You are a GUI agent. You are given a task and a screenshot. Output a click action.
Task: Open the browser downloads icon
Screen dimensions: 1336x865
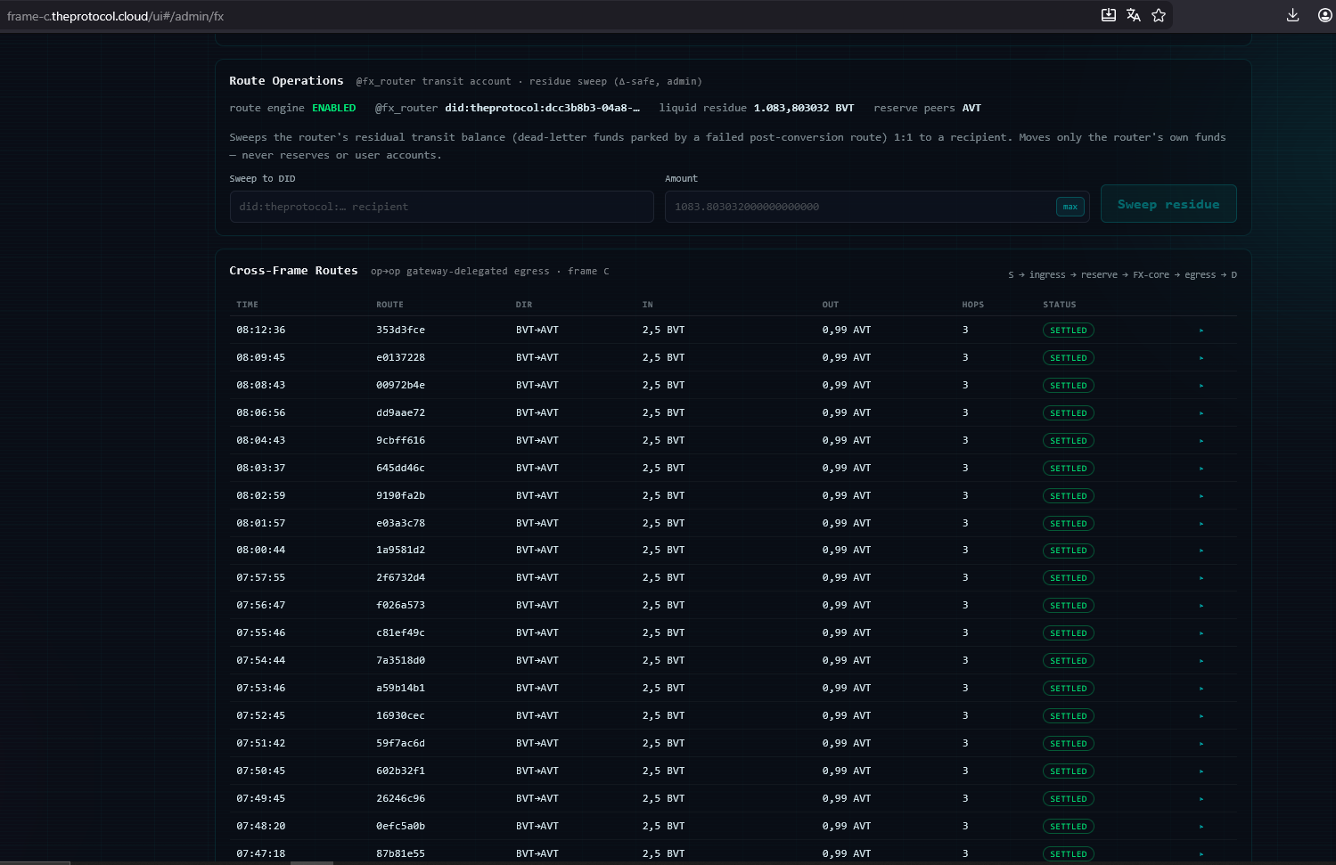pyautogui.click(x=1292, y=15)
